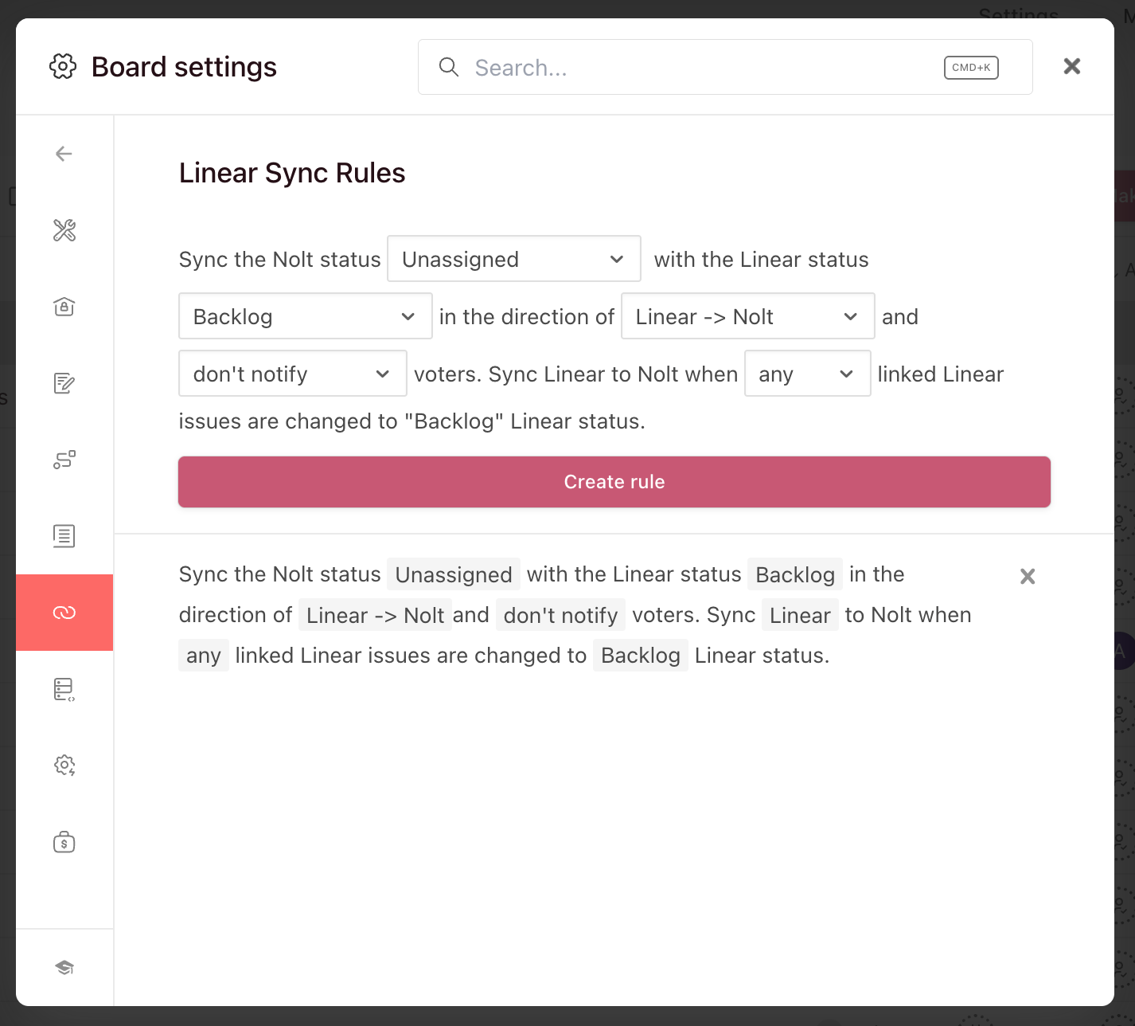Close the Board settings dialog
1135x1026 pixels.
tap(1072, 66)
